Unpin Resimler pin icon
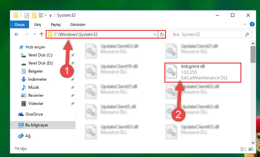Screen dimensions: 260x157 coord(72,95)
